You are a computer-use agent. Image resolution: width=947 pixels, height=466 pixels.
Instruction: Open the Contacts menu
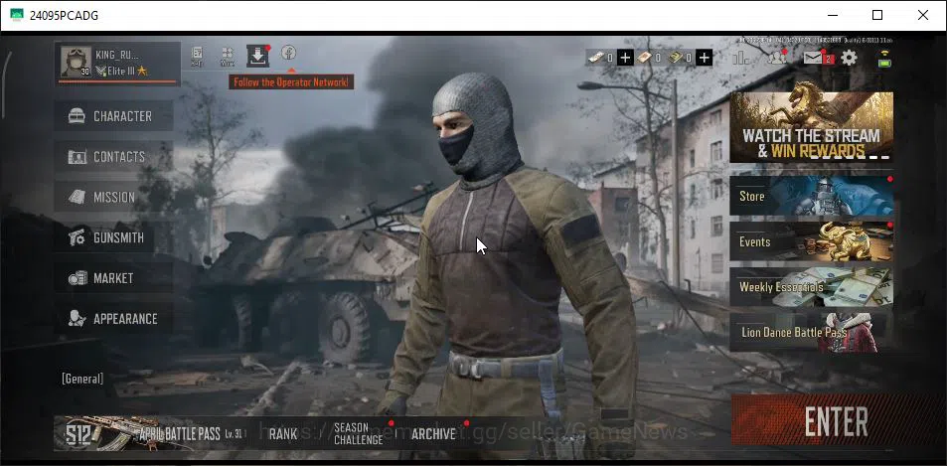pos(113,157)
